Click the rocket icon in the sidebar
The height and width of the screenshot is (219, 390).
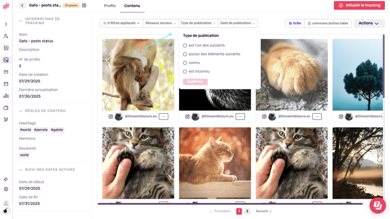click(6, 179)
